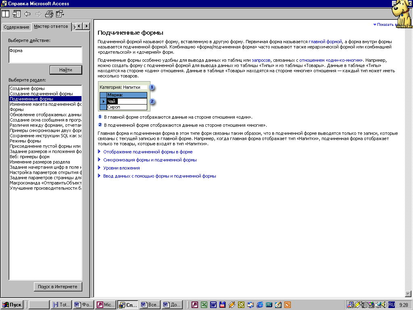Select the topic Изменение макета подчиненной формы
The image size is (413, 310).
coord(45,104)
